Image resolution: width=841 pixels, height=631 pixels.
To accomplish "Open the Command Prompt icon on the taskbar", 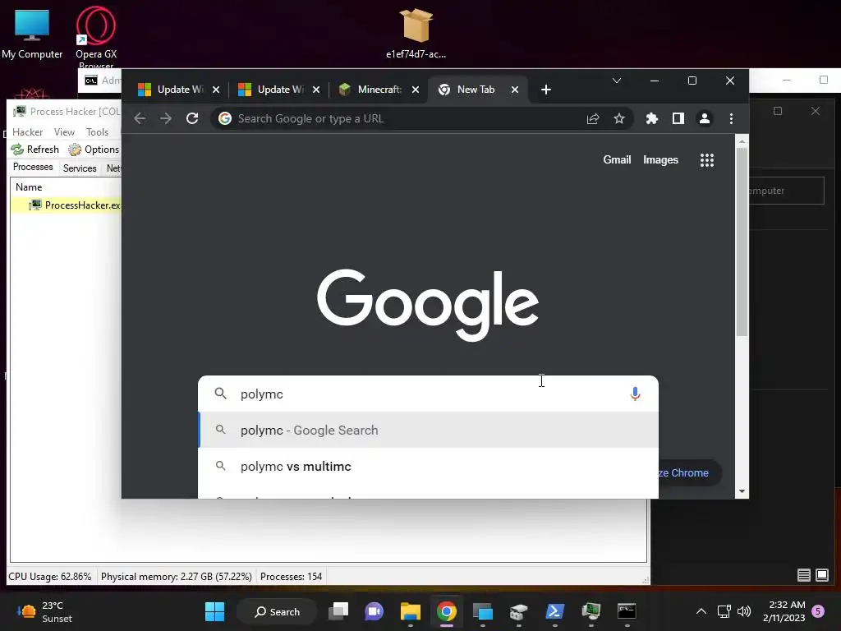I will click(x=627, y=611).
